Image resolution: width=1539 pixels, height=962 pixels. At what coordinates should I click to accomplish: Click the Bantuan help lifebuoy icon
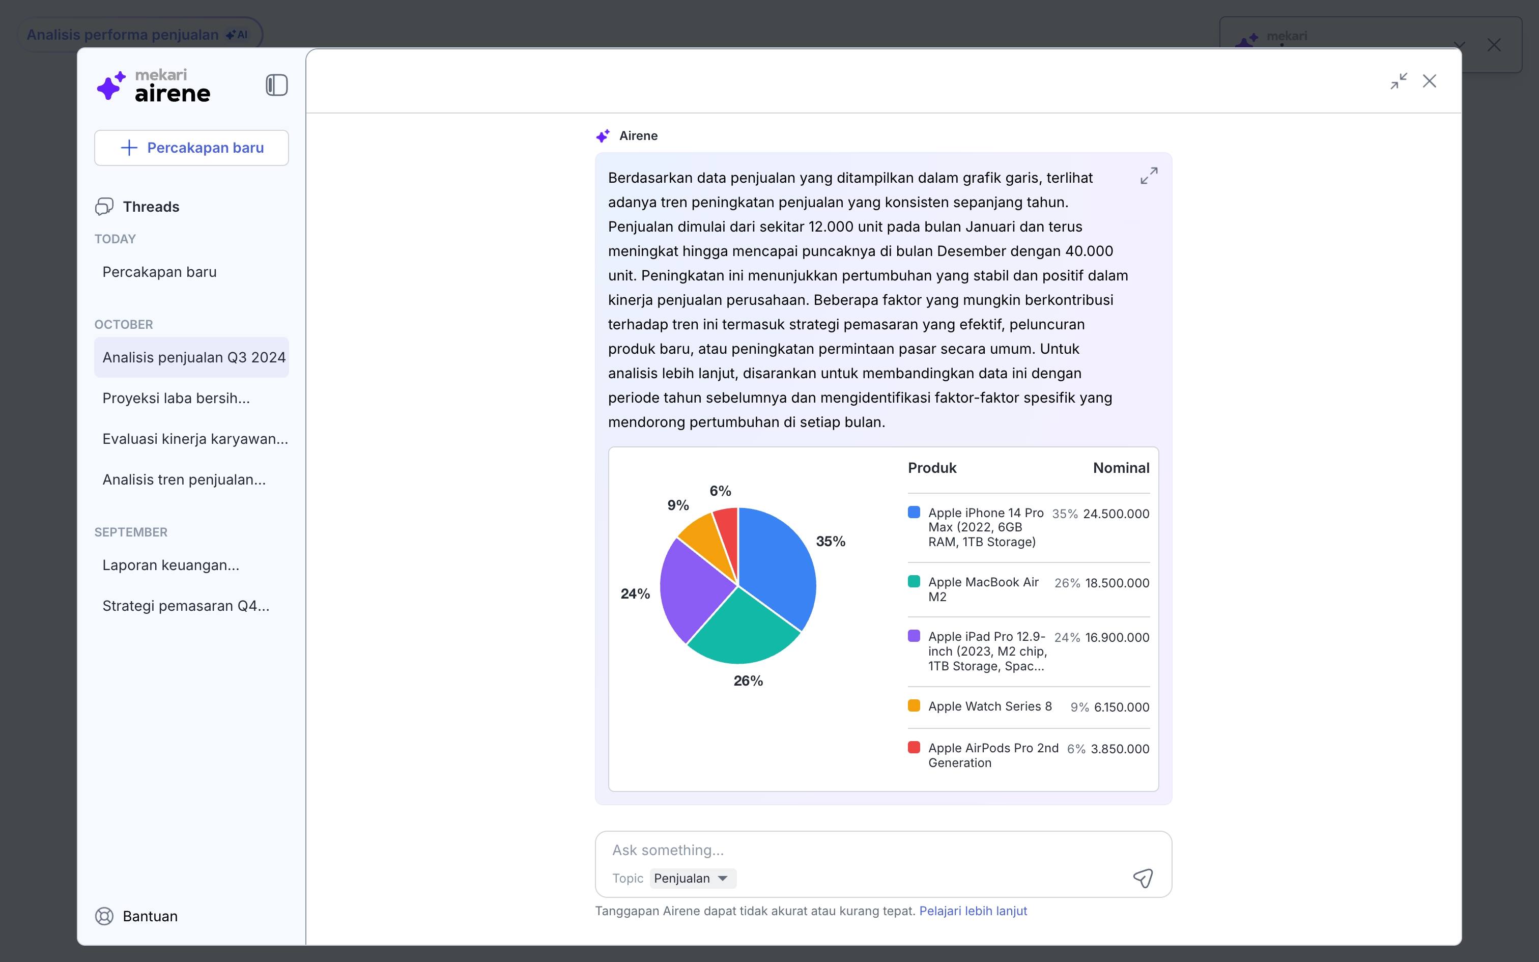tap(104, 916)
